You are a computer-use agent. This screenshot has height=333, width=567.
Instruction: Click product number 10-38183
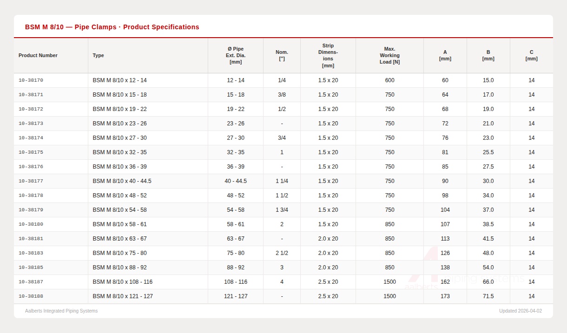tap(31, 253)
